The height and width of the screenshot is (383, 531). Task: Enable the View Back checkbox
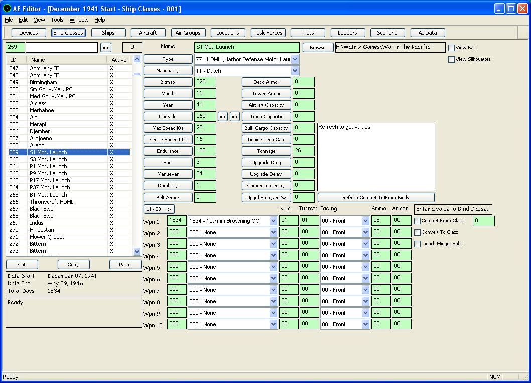pos(451,48)
